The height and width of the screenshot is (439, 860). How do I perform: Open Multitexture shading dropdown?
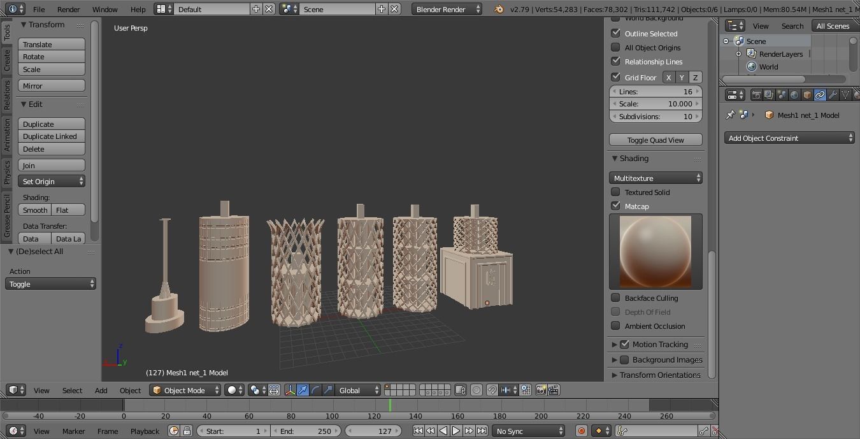tap(656, 178)
